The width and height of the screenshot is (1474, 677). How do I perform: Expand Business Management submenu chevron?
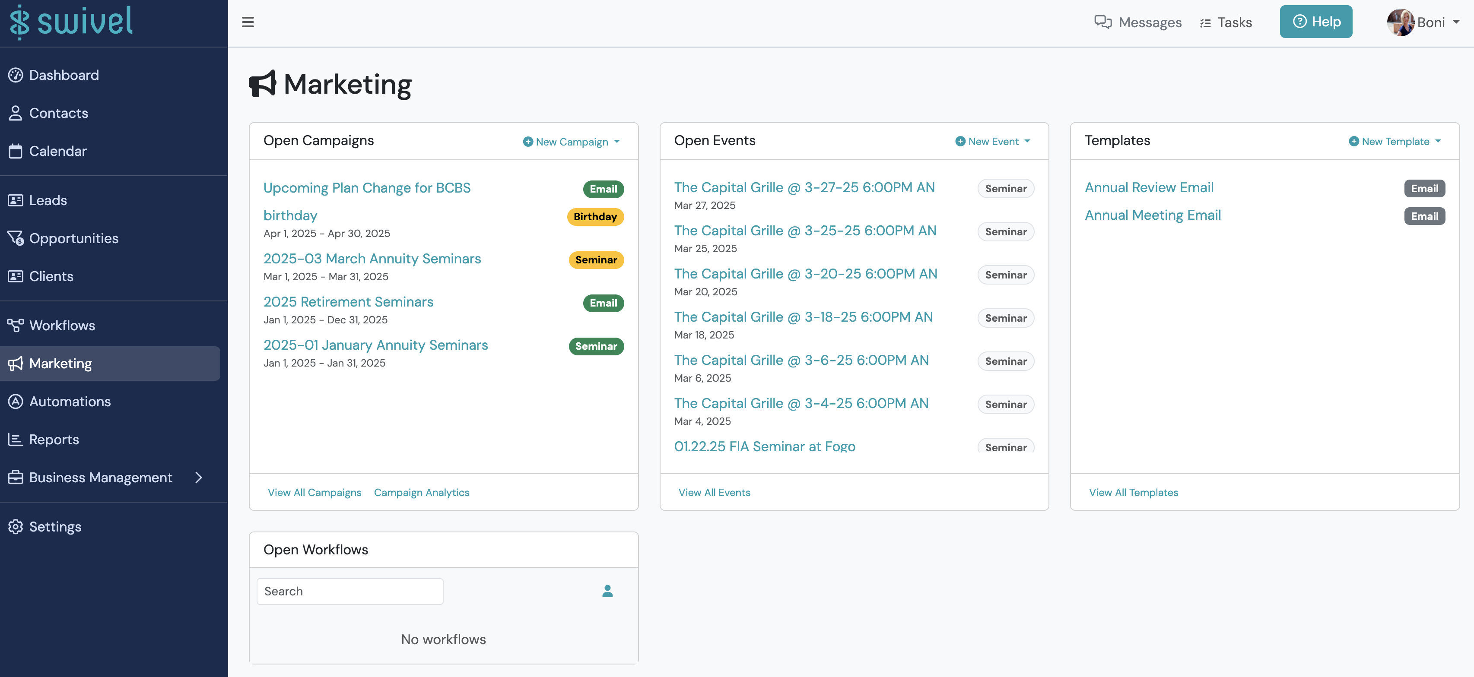(199, 478)
